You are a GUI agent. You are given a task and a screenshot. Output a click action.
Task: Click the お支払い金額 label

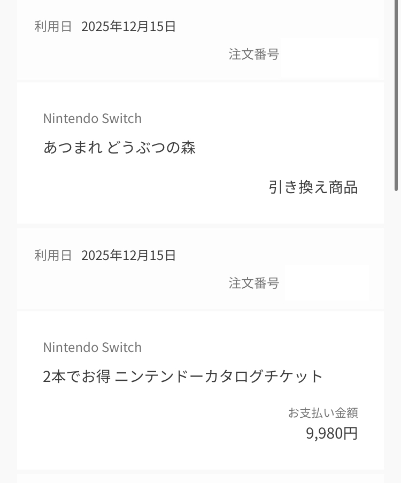(323, 412)
